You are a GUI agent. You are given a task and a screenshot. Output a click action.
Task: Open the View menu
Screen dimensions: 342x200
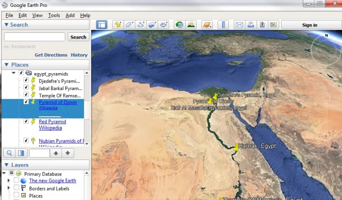pos(37,15)
